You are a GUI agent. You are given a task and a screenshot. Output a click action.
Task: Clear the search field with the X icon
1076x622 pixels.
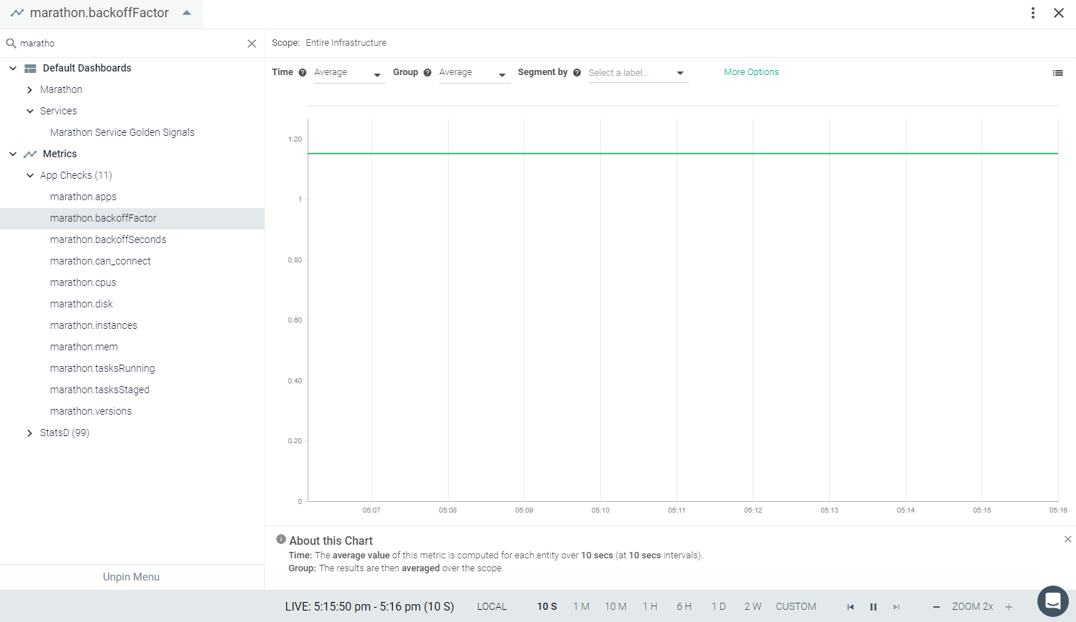[x=252, y=44]
